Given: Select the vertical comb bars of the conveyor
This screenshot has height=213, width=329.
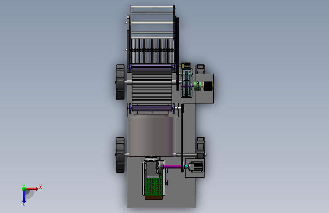Looking at the screenshot, I should pos(152,51).
